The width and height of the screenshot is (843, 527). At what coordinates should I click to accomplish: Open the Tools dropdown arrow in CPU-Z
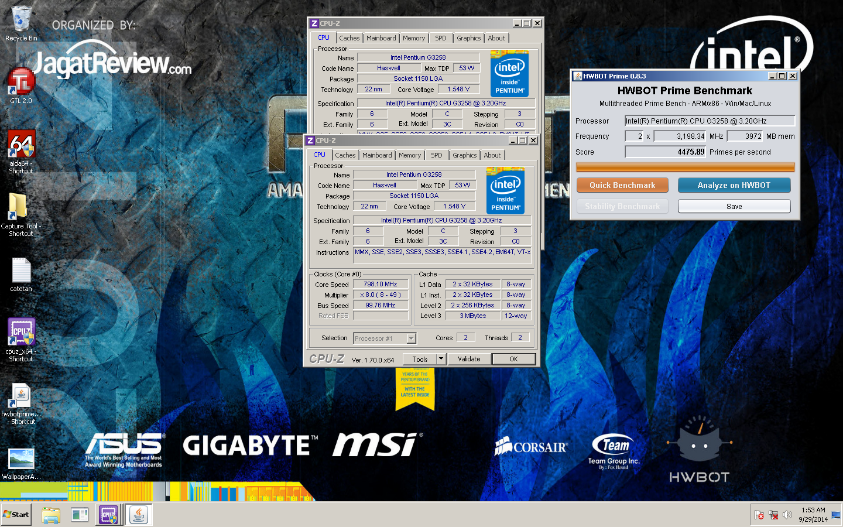click(x=441, y=359)
